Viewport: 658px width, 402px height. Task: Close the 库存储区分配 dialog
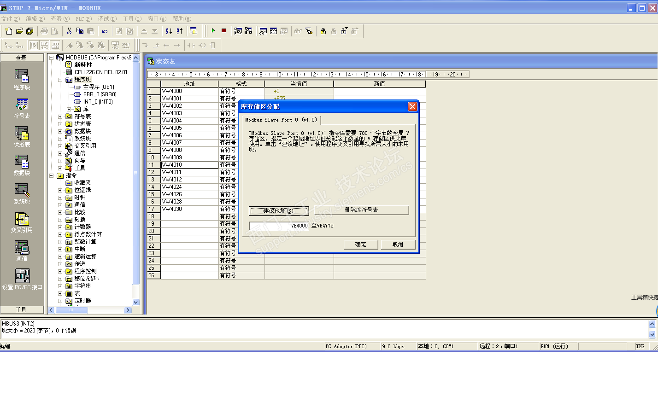tap(412, 106)
